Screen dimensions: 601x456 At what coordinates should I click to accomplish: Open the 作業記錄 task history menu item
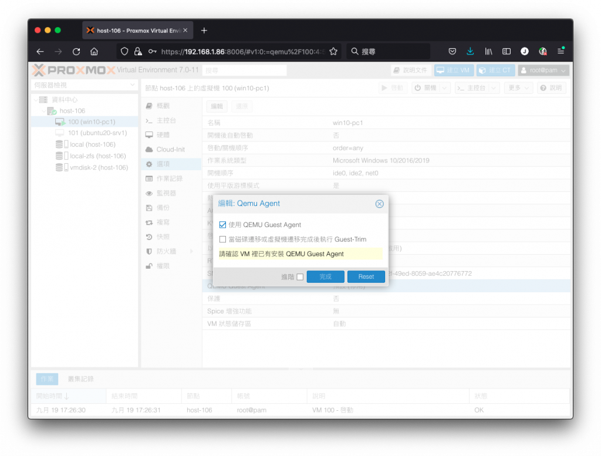coord(171,178)
